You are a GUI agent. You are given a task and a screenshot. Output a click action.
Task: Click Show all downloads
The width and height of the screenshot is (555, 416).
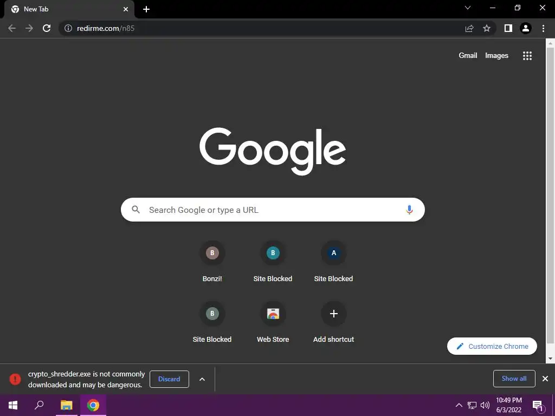coord(514,379)
